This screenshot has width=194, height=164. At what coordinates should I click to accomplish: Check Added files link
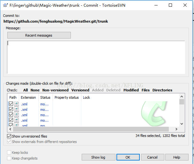click(98, 90)
